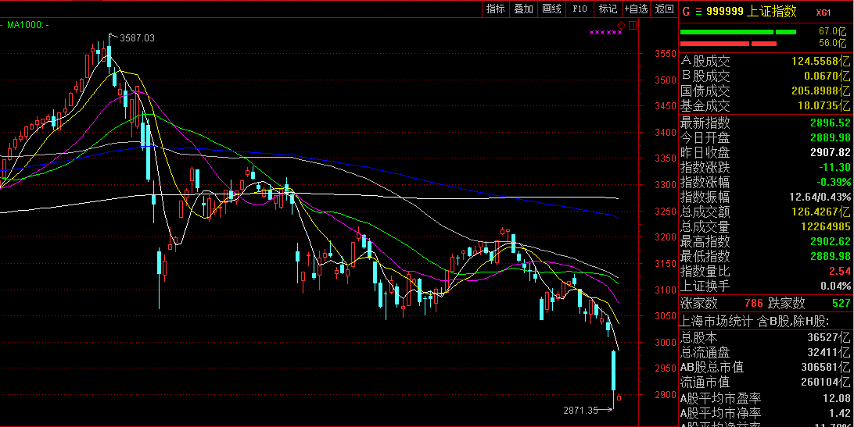Click the 流通市值 value 260104亿
This screenshot has width=854, height=427.
pyautogui.click(x=826, y=383)
